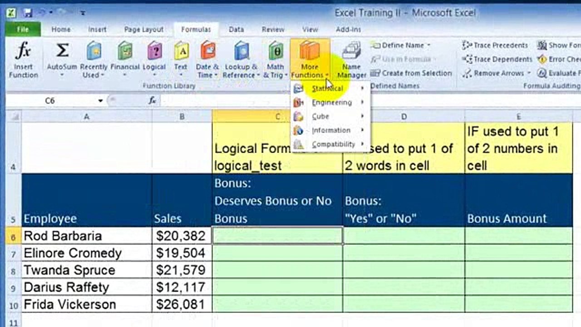Open Logical functions book icon
This screenshot has width=581, height=327.
[x=154, y=51]
